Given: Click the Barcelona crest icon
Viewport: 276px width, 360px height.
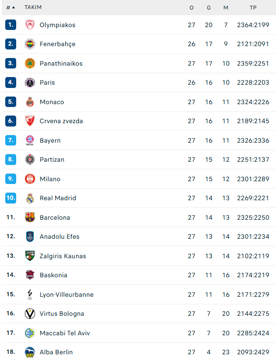Looking at the screenshot, I should click(30, 217).
